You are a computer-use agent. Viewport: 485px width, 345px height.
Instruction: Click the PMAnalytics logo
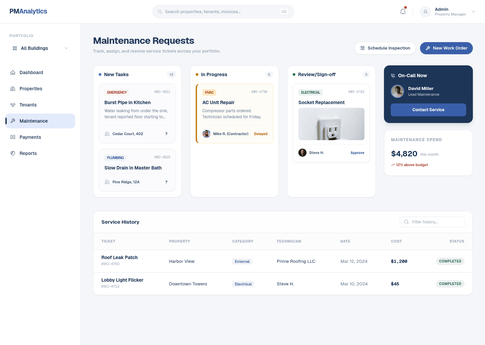click(x=28, y=11)
